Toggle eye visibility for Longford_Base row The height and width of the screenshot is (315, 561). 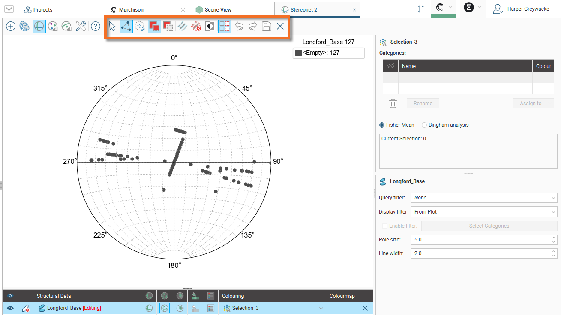[x=10, y=308]
